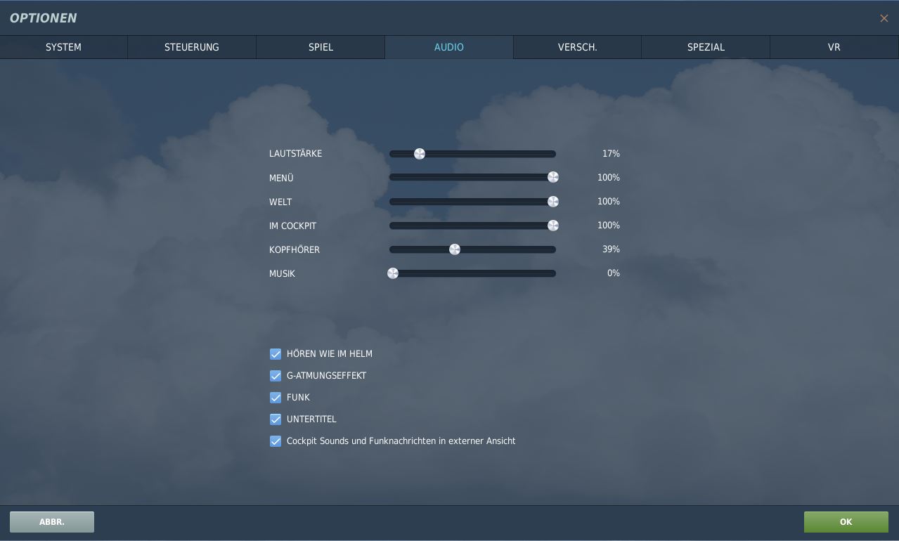Switch to the VERSCH. tab
899x541 pixels.
577,47
